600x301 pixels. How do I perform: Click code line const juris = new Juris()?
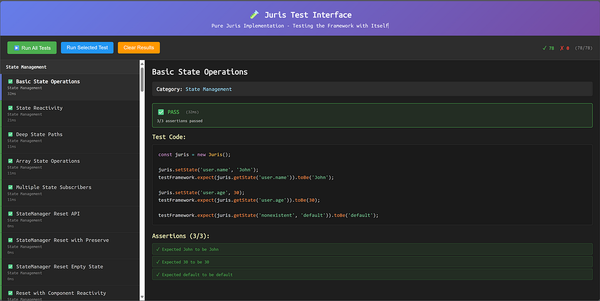pos(194,155)
